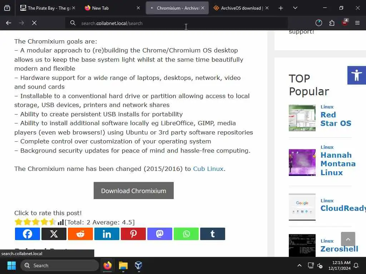Close The Pirate Bay tab
Image resolution: width=366 pixels, height=274 pixels.
(74, 8)
